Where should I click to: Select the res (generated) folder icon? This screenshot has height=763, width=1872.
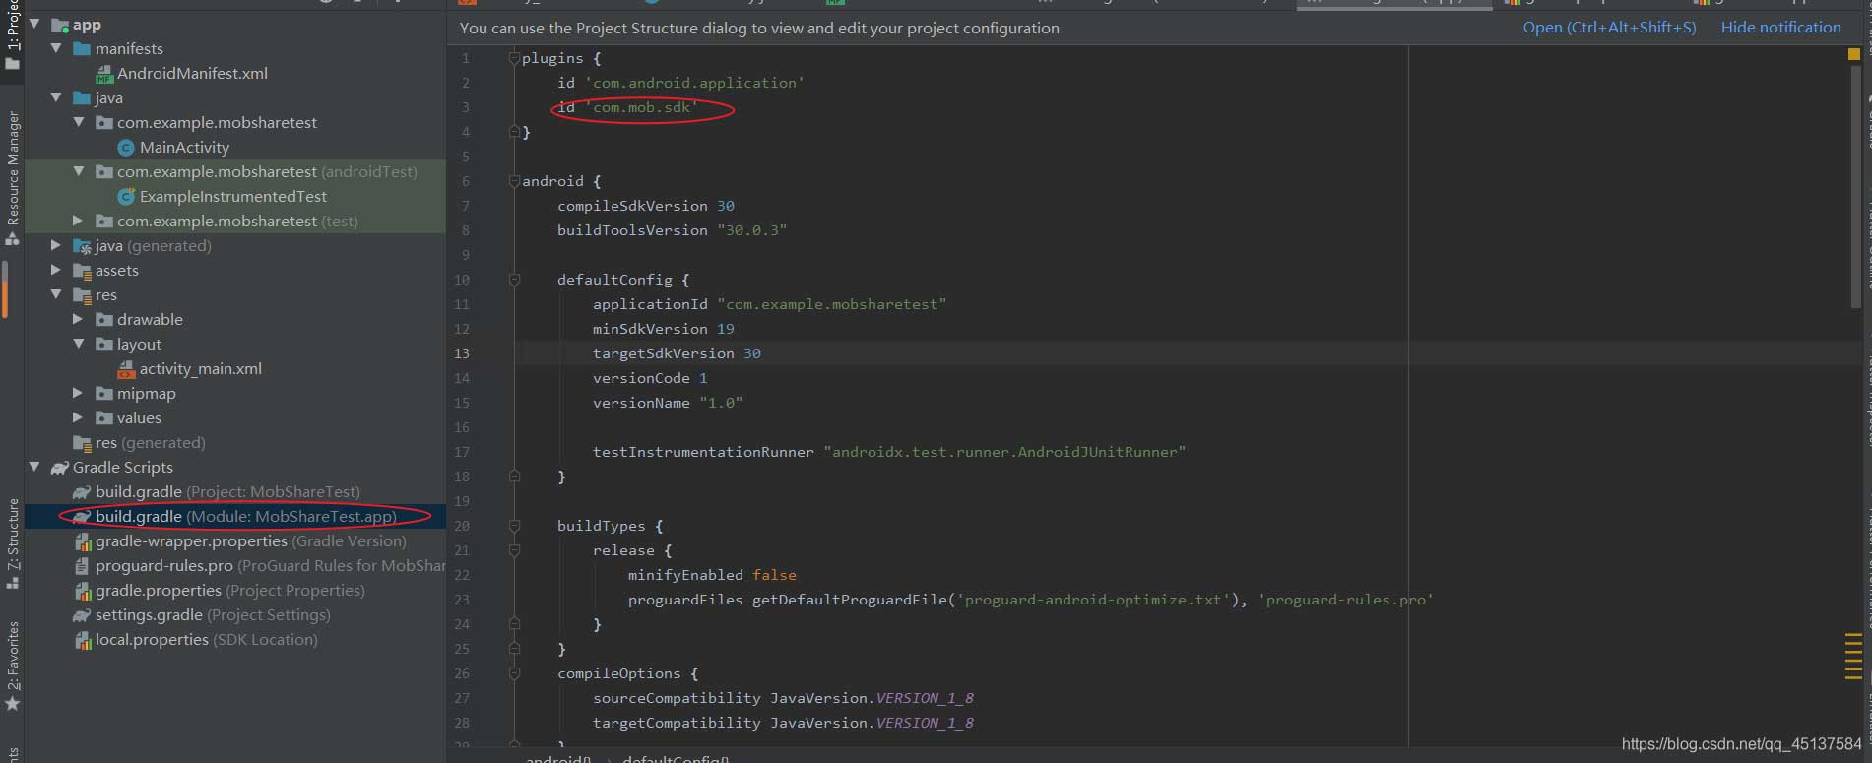83,443
